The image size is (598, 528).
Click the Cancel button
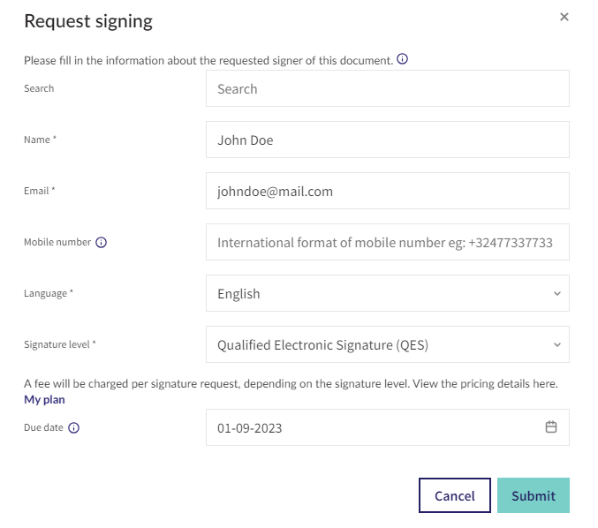(x=455, y=495)
